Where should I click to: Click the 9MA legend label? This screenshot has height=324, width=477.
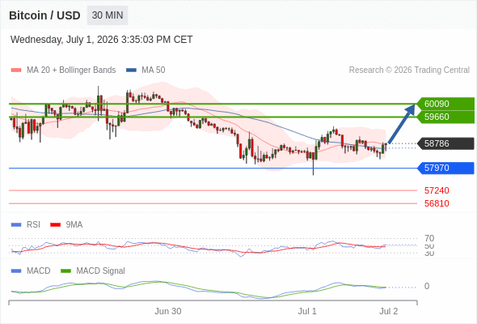pos(74,225)
